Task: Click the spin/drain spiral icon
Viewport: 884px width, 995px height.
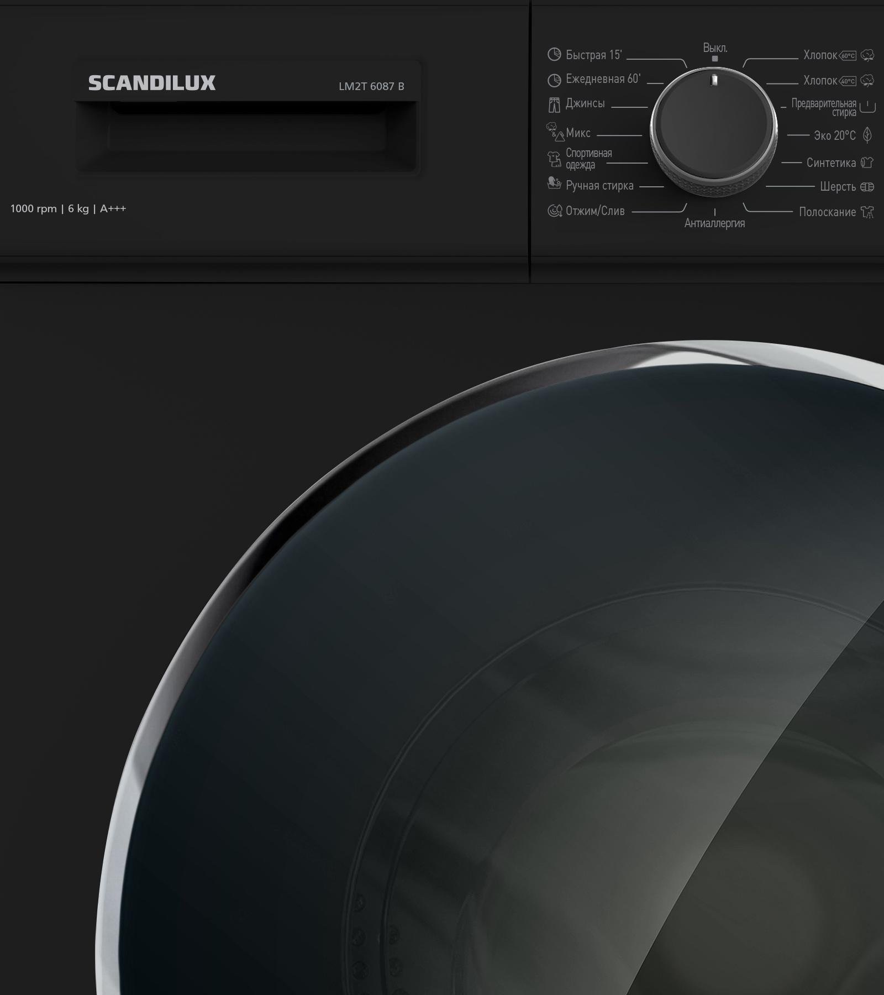Action: pyautogui.click(x=554, y=211)
